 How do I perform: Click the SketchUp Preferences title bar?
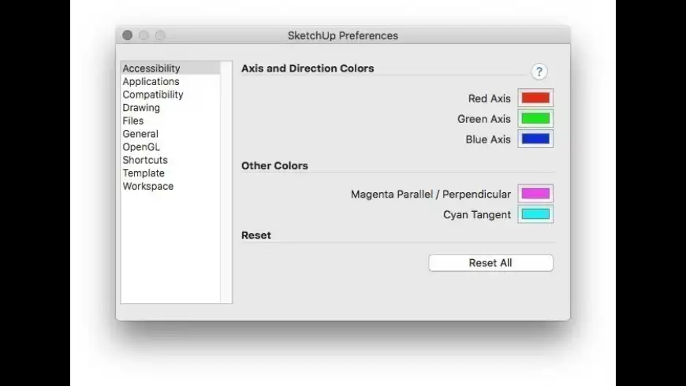click(343, 35)
